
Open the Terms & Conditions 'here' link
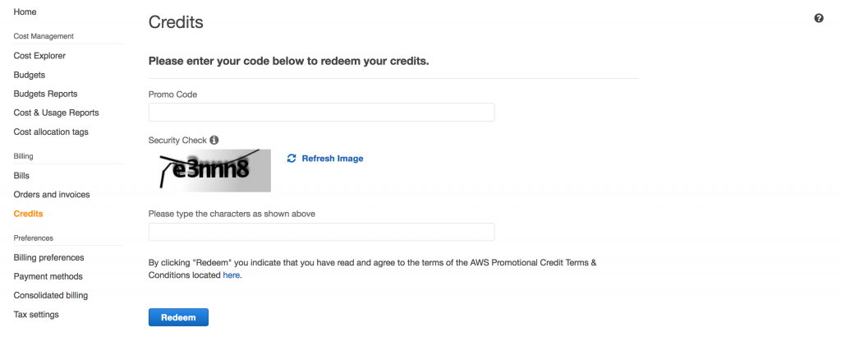[x=231, y=275]
